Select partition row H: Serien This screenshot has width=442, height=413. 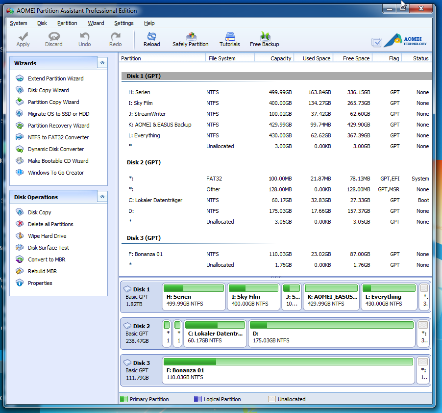coord(276,92)
